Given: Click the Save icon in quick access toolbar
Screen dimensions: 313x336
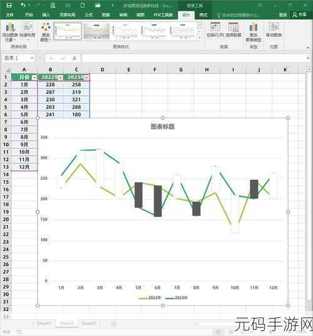Looking at the screenshot, I should (9, 5).
